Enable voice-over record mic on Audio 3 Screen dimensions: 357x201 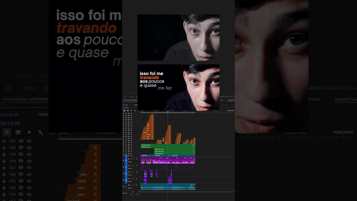click(x=137, y=172)
